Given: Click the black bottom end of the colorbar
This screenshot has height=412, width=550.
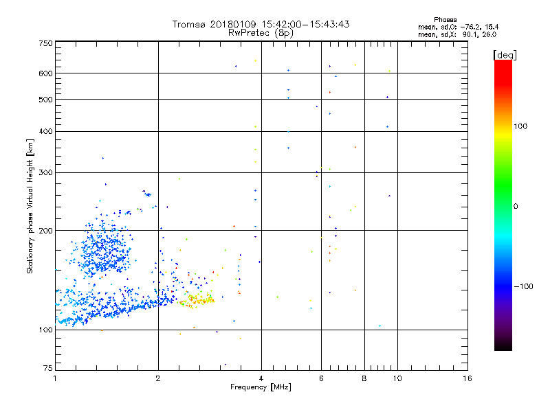Looking at the screenshot, I should pos(503,345).
